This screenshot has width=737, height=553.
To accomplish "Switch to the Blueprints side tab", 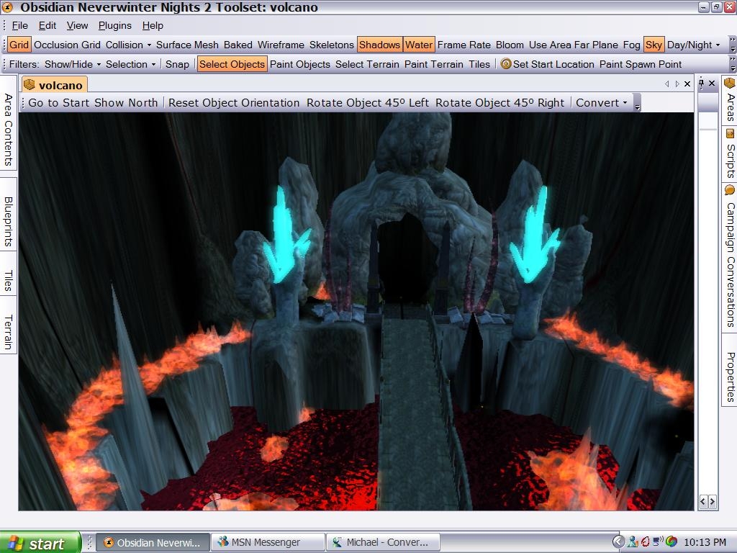I will click(9, 221).
